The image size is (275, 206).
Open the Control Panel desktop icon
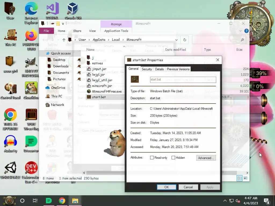tap(10, 91)
